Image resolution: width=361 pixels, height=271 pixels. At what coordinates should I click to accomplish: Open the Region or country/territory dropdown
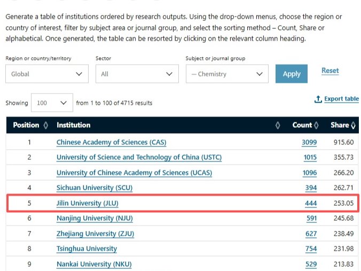click(47, 74)
